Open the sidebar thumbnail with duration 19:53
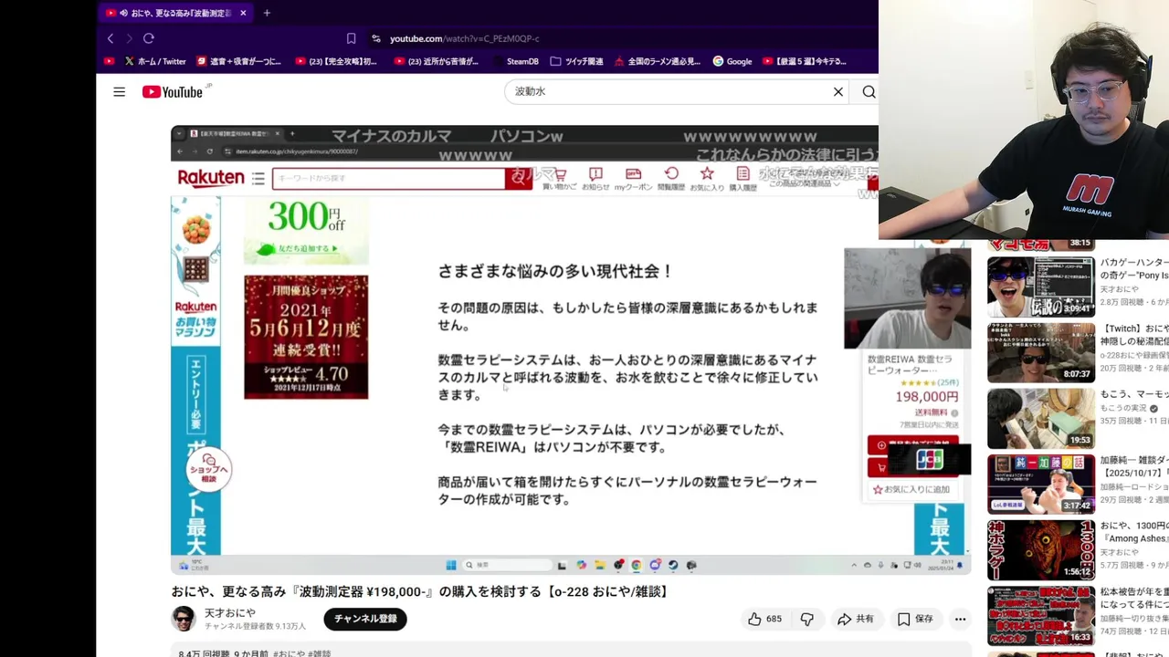The width and height of the screenshot is (1169, 657). pos(1040,418)
